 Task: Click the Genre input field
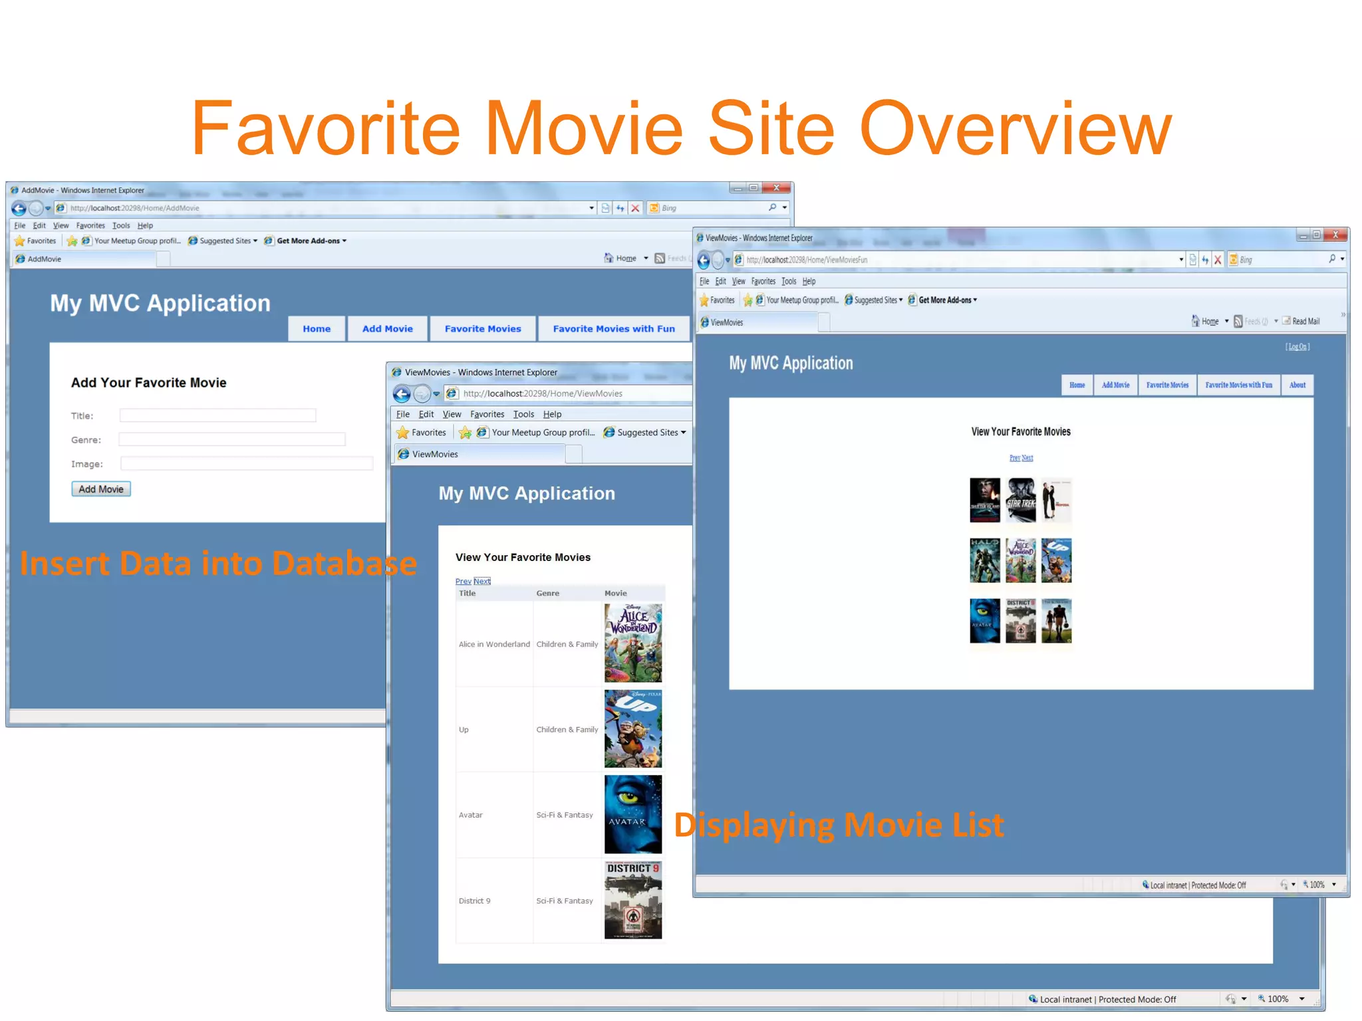pyautogui.click(x=232, y=439)
